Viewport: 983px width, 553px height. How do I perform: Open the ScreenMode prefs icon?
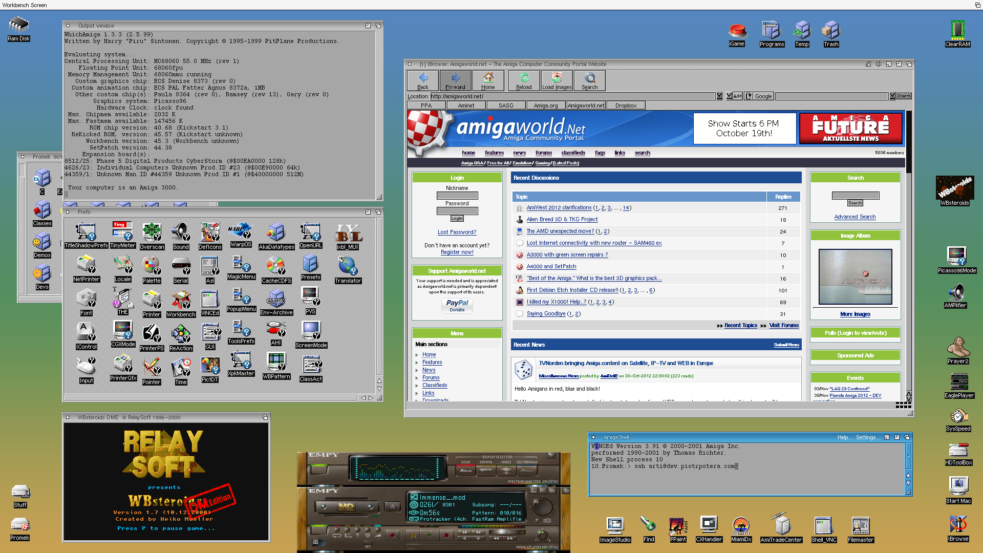311,335
